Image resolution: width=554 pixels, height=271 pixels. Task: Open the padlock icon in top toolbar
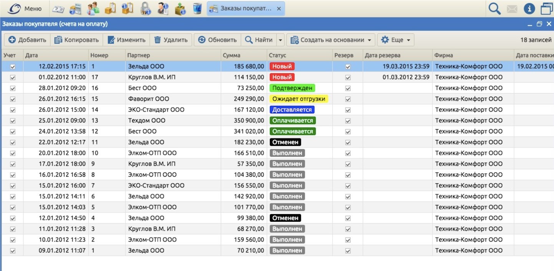(x=146, y=8)
